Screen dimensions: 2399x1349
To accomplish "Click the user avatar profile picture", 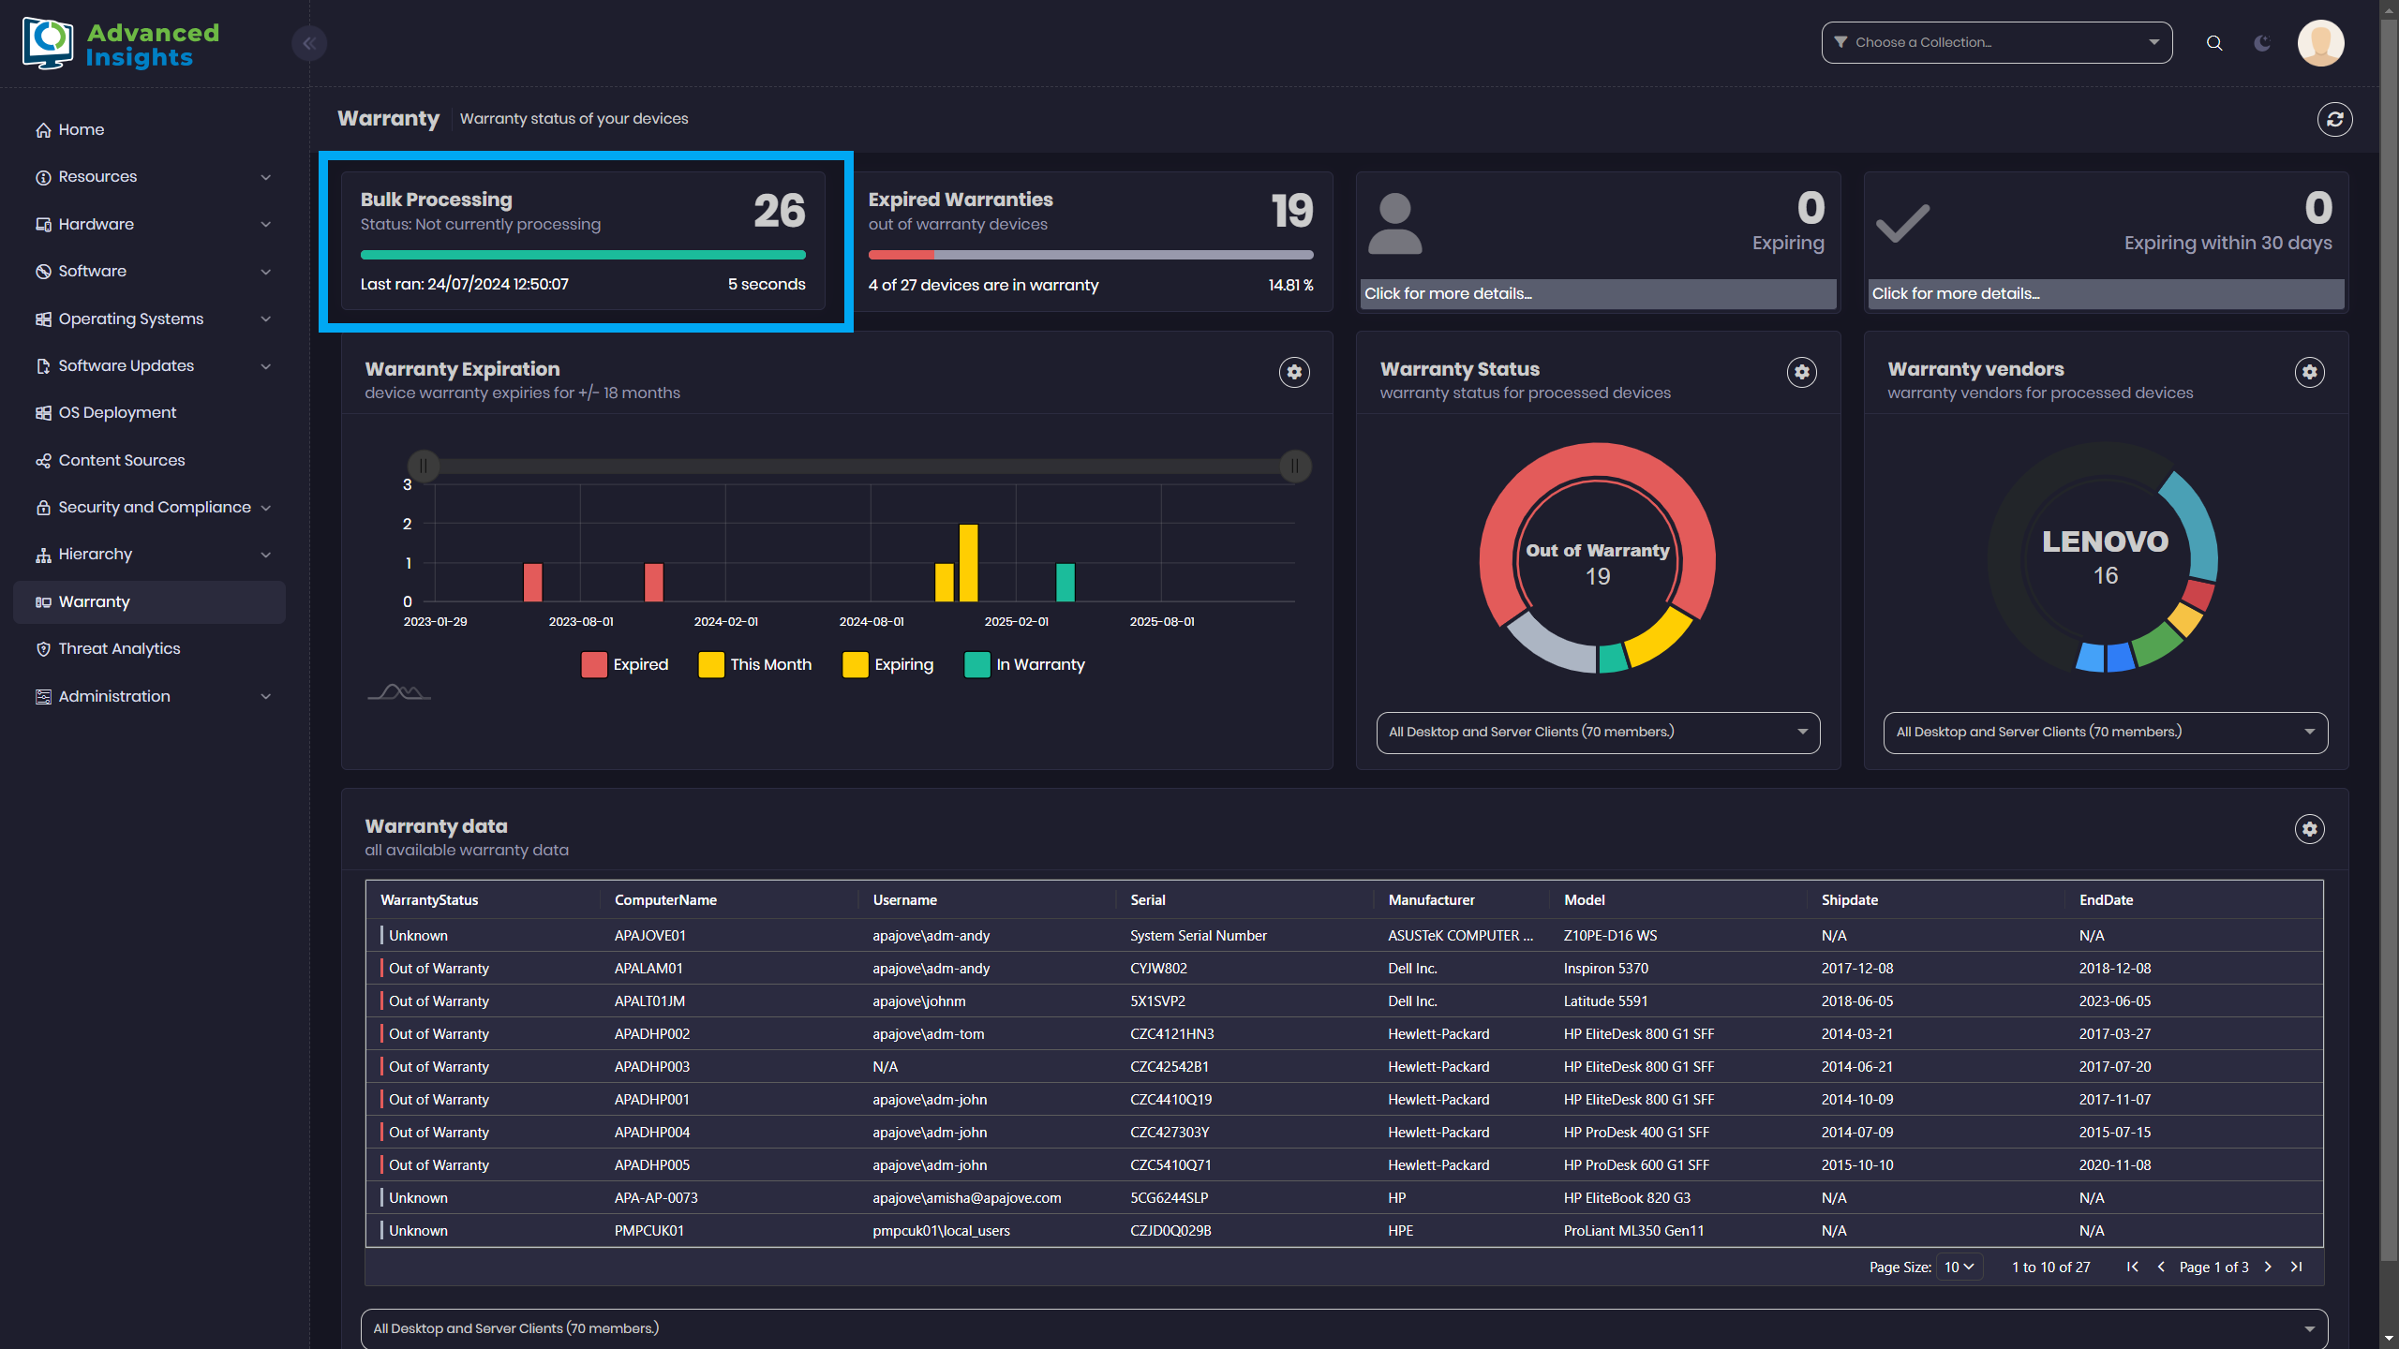I will point(2320,43).
